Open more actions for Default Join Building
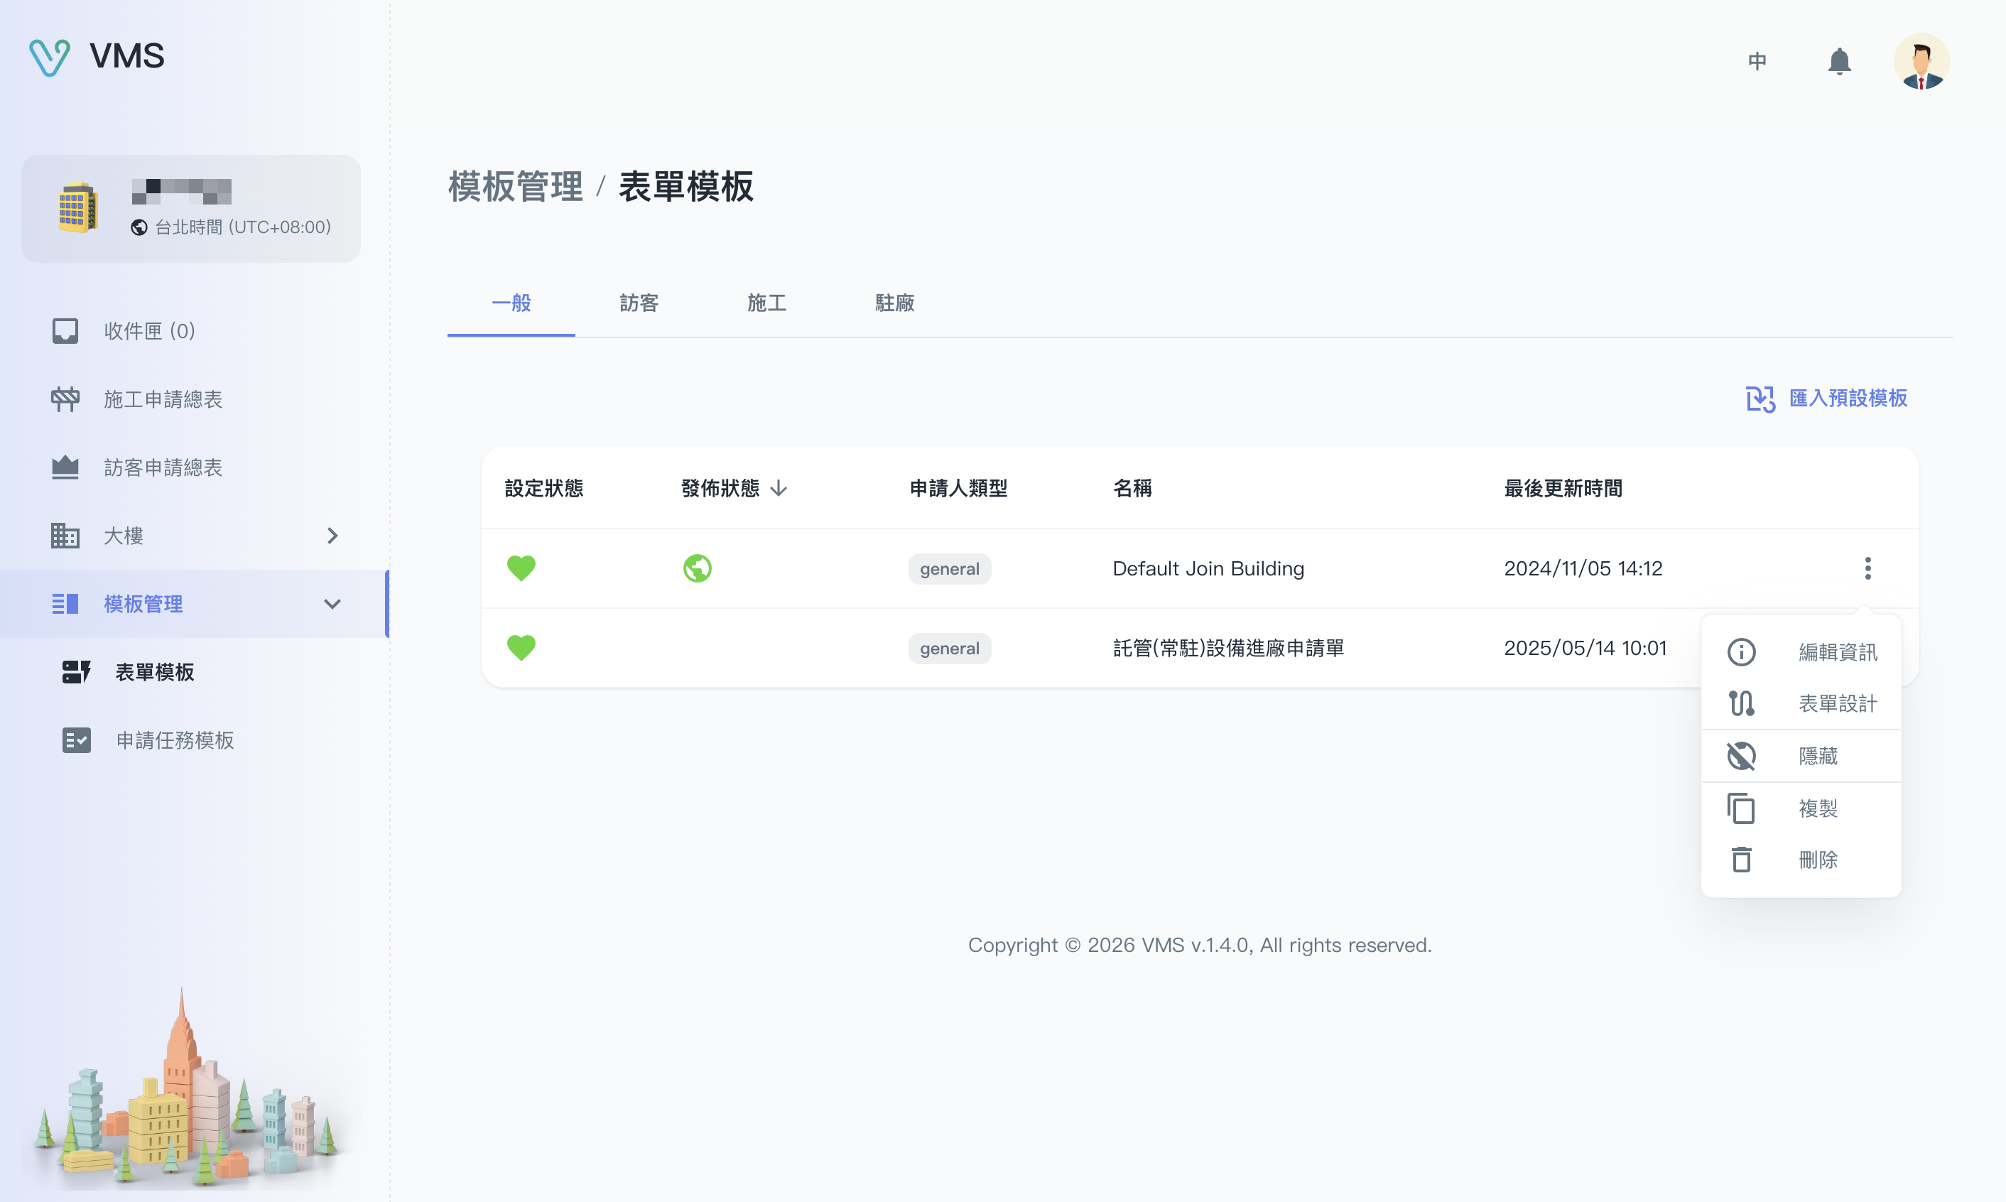Screen dimensions: 2006x1202 click(x=1867, y=568)
